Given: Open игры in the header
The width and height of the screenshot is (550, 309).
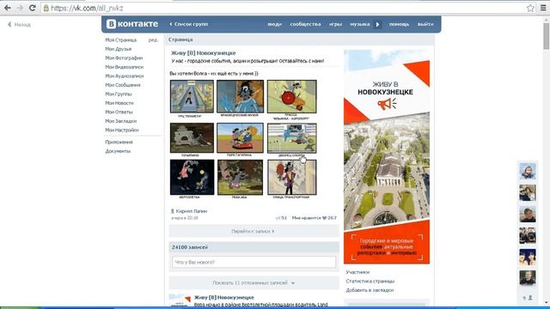Looking at the screenshot, I should 336,24.
